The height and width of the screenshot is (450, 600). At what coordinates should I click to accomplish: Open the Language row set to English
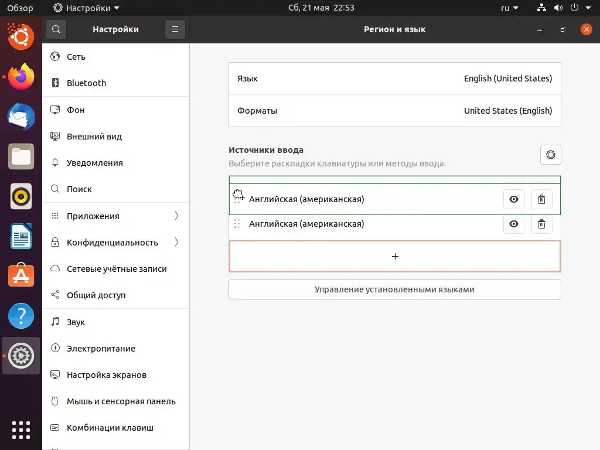[394, 79]
